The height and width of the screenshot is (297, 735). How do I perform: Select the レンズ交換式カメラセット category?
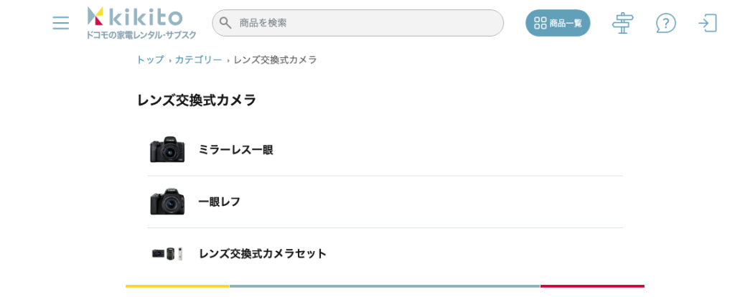tap(263, 253)
